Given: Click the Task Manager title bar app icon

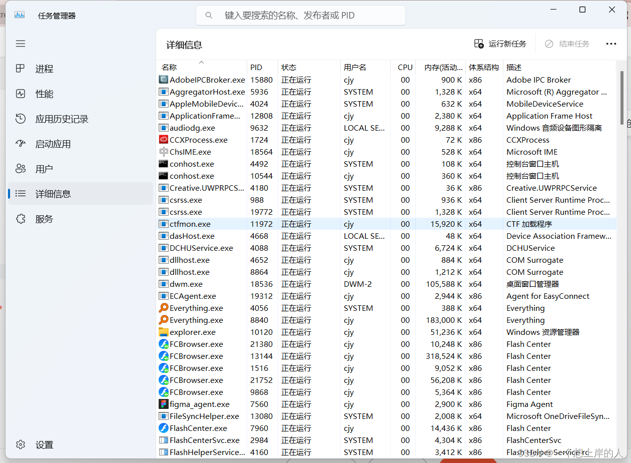Looking at the screenshot, I should [x=20, y=15].
